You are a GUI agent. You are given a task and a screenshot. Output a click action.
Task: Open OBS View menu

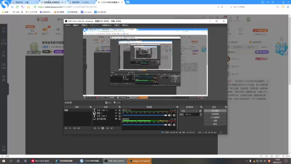84,25
